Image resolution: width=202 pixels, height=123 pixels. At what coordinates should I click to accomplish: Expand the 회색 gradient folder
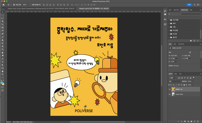point(169,23)
